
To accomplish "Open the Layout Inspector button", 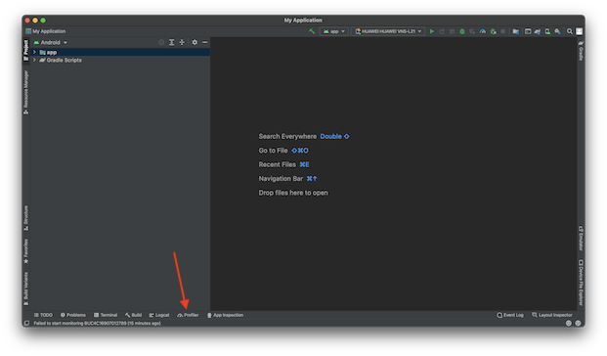I will (552, 315).
